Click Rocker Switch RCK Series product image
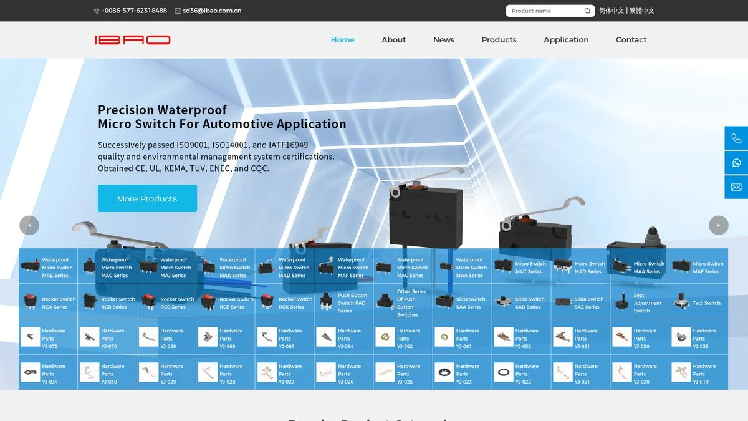This screenshot has height=421, width=748. (x=267, y=302)
